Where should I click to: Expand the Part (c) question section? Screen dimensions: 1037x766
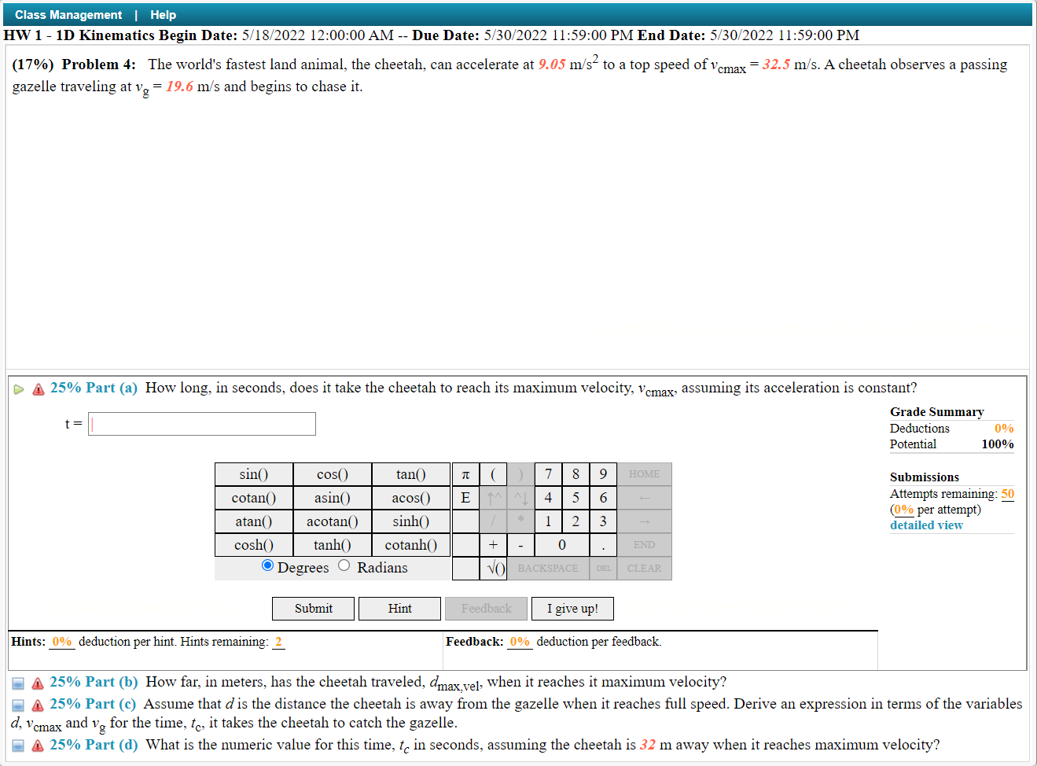[x=17, y=704]
